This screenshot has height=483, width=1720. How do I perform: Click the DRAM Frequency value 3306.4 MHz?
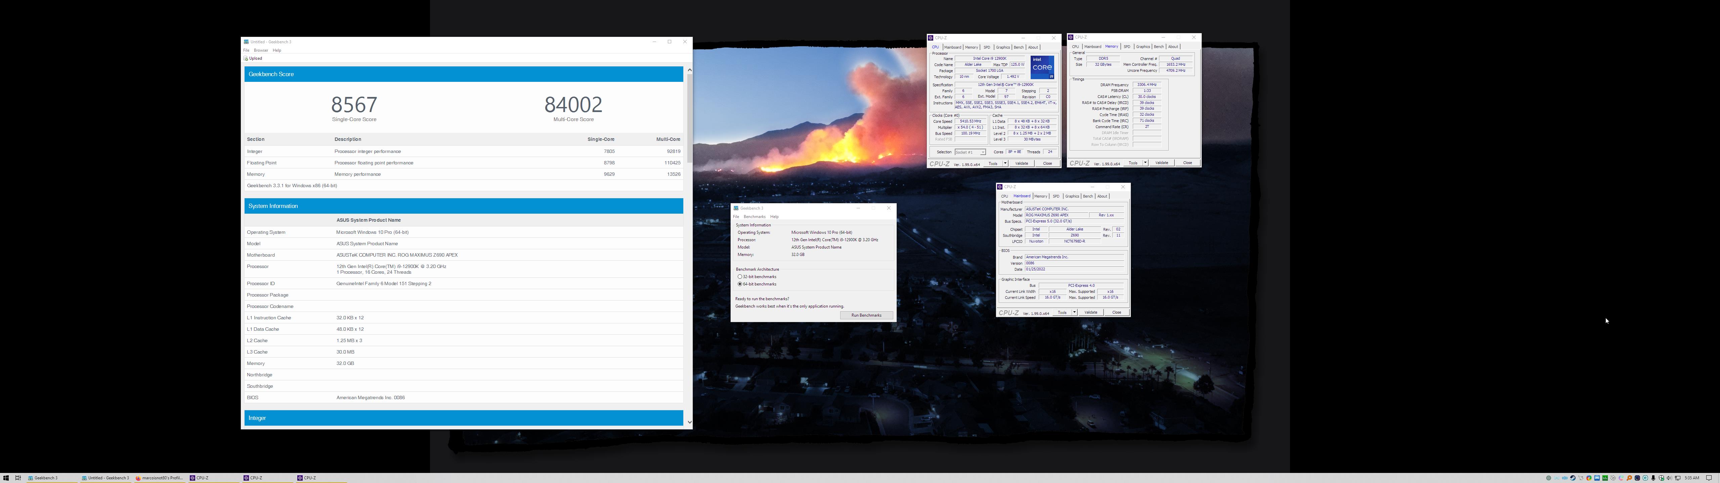pos(1147,85)
